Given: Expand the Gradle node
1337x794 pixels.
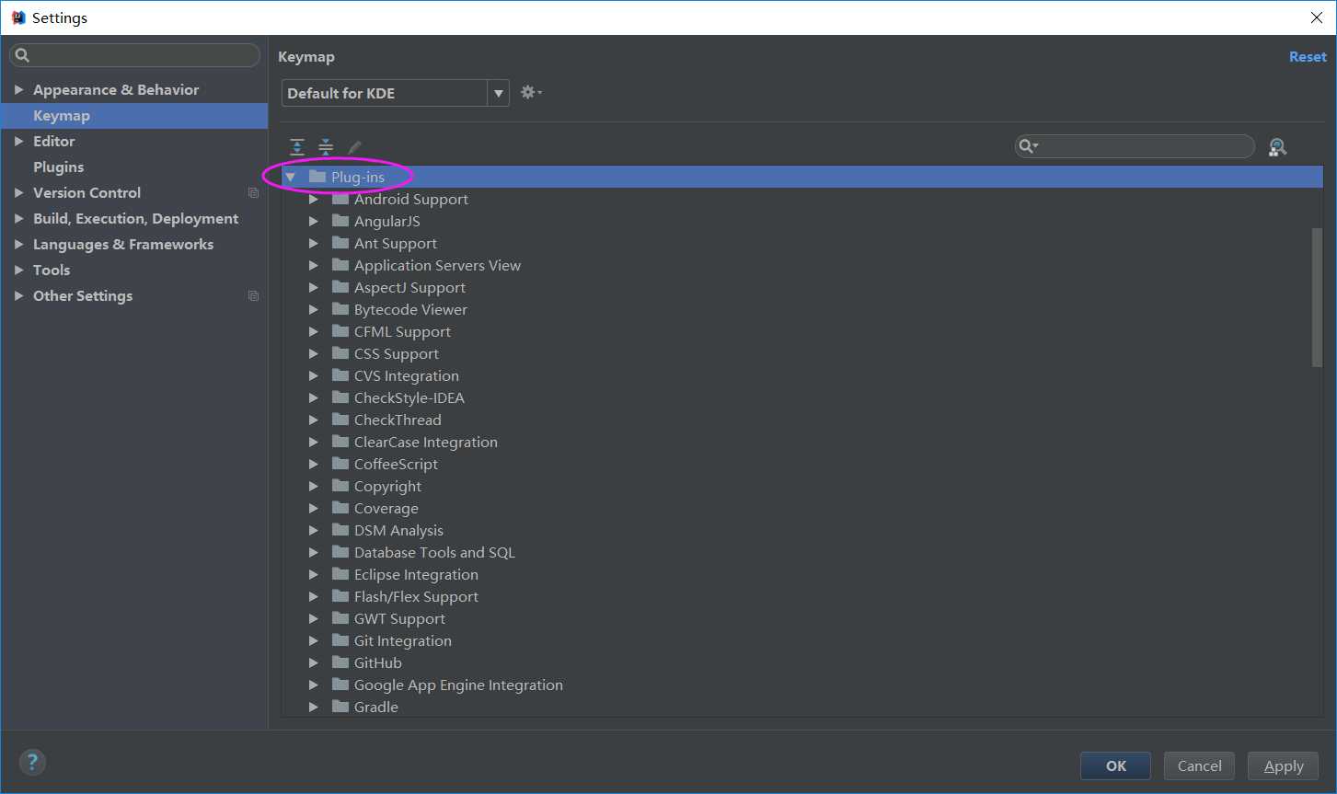Looking at the screenshot, I should point(314,707).
